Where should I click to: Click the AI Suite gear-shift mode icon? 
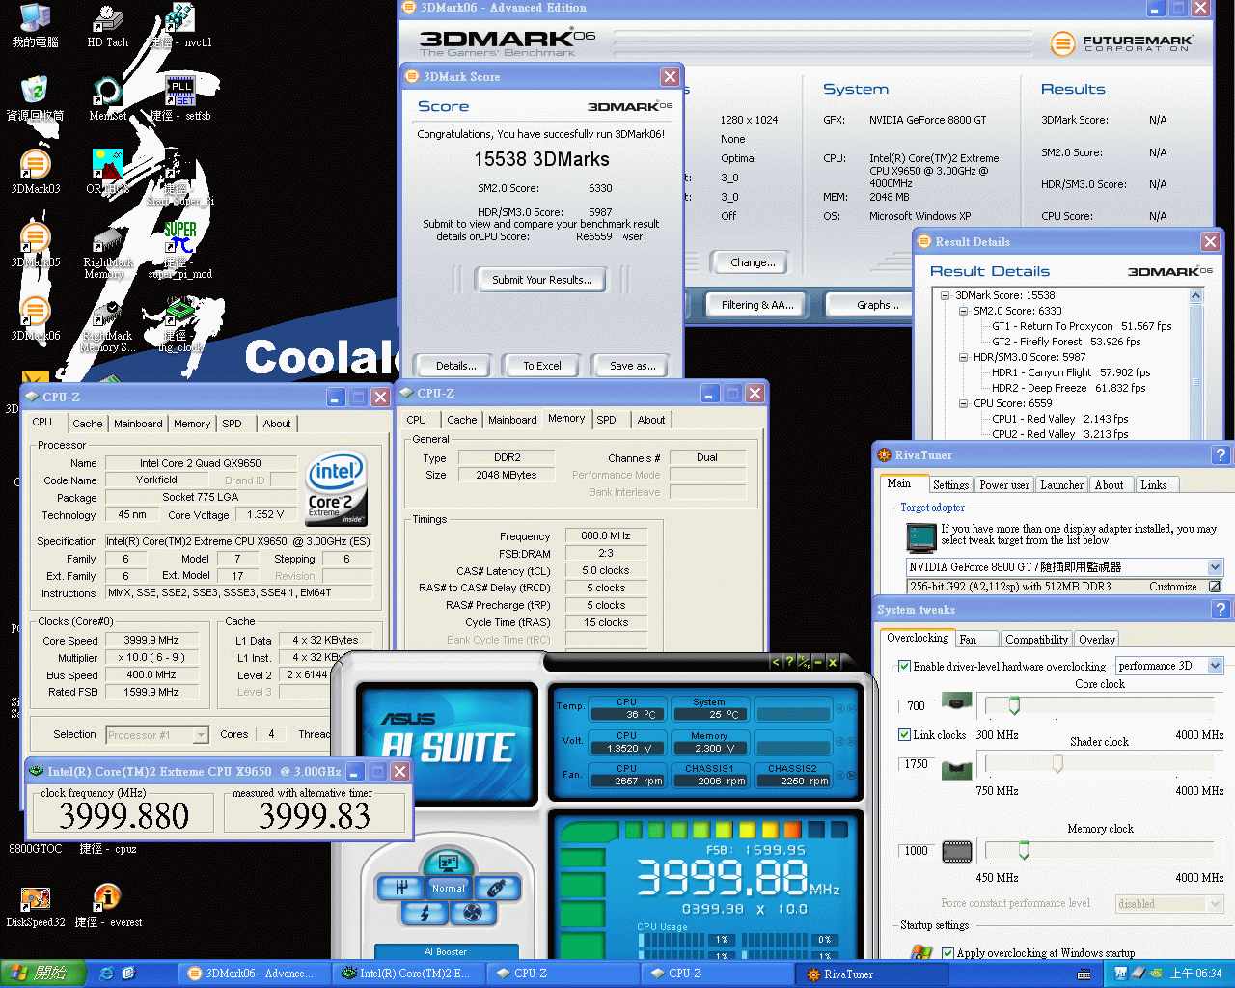(x=401, y=888)
